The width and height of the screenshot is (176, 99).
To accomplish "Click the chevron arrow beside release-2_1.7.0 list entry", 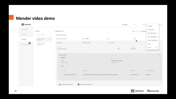I will click(50, 40).
